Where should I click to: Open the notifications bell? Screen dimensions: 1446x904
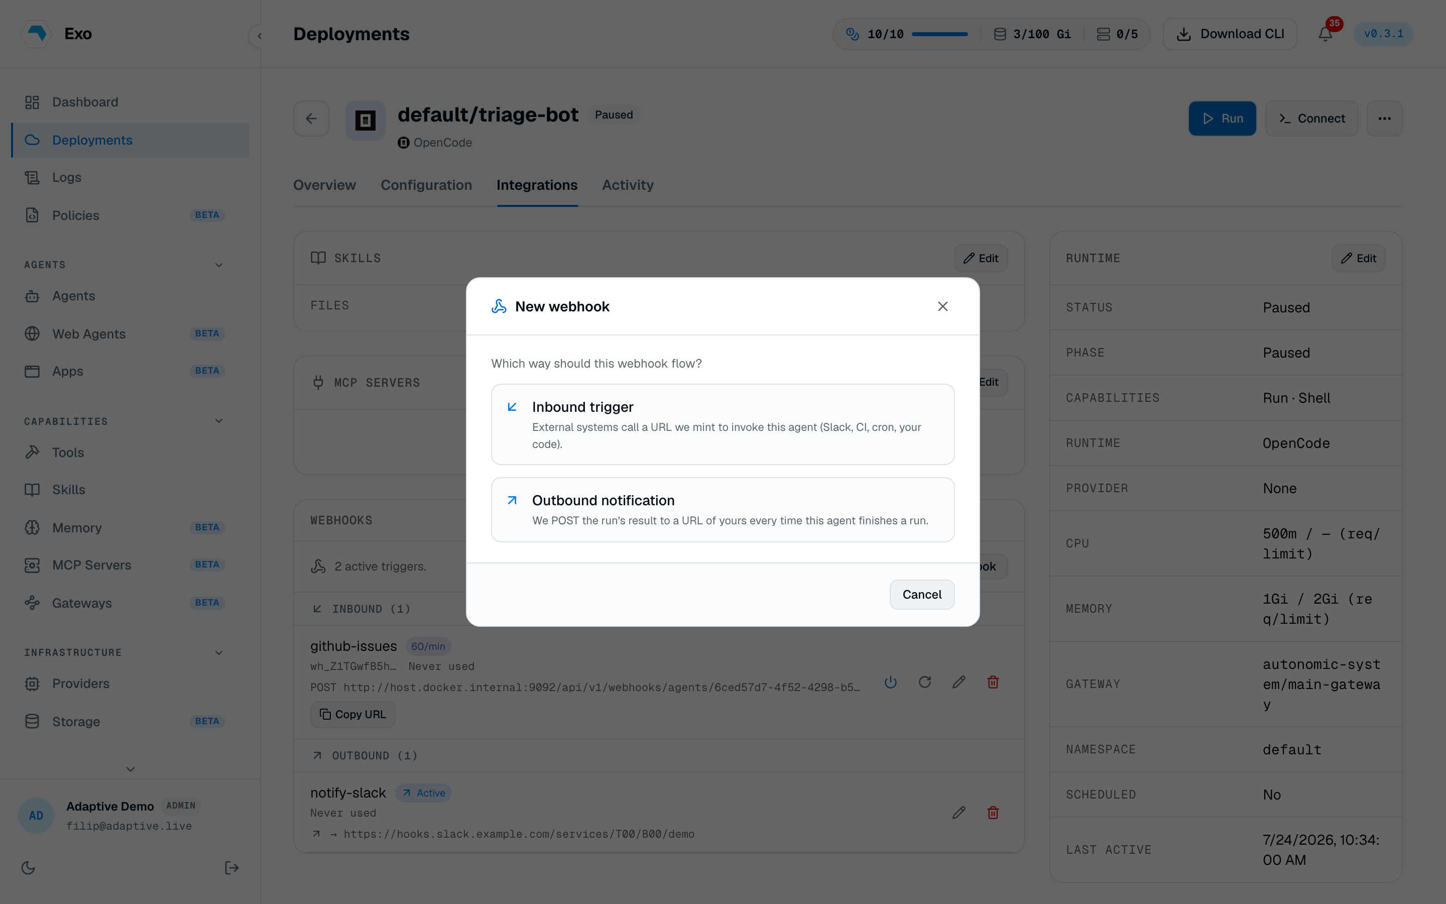click(1324, 34)
